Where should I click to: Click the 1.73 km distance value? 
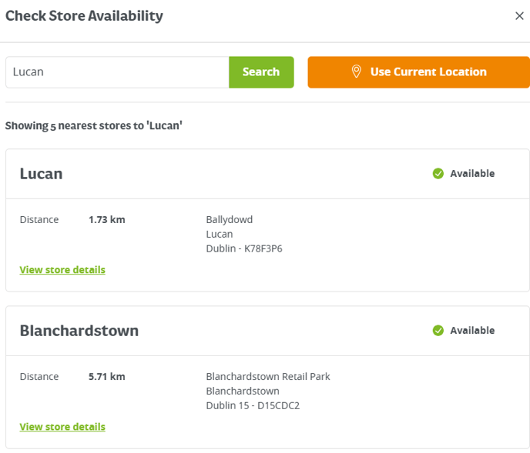tap(107, 220)
